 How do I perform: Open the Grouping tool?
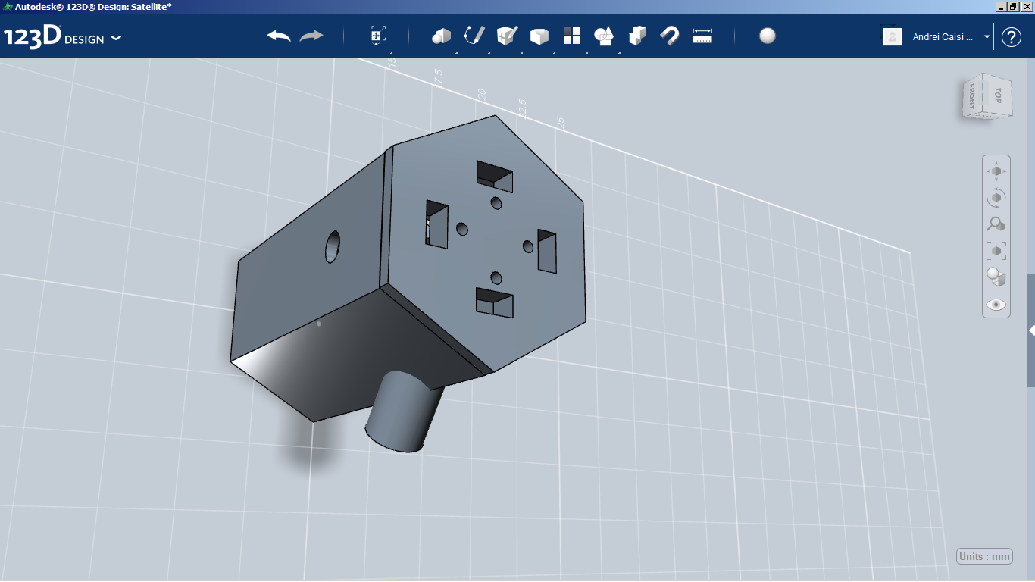coord(605,36)
